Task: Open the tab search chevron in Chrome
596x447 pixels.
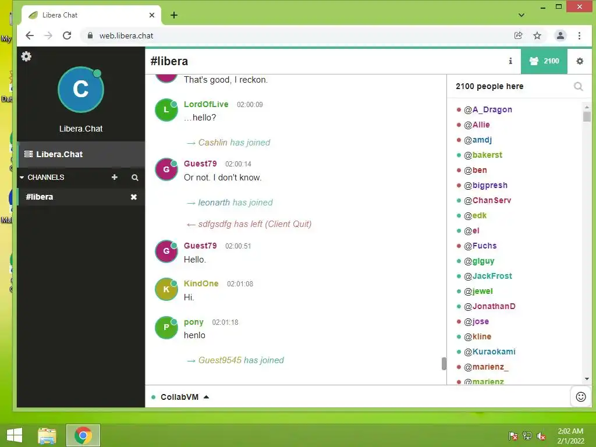Action: (521, 15)
